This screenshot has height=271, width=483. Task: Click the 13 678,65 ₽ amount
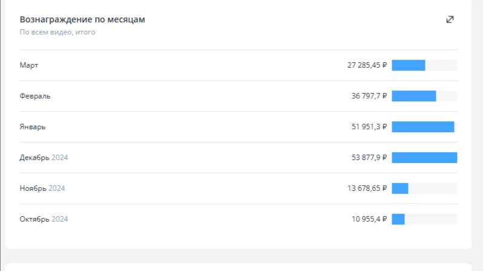point(367,188)
